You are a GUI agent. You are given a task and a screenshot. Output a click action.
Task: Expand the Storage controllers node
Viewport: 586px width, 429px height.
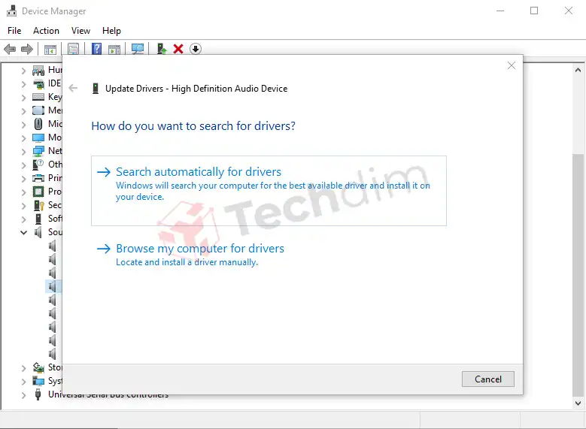(x=23, y=368)
